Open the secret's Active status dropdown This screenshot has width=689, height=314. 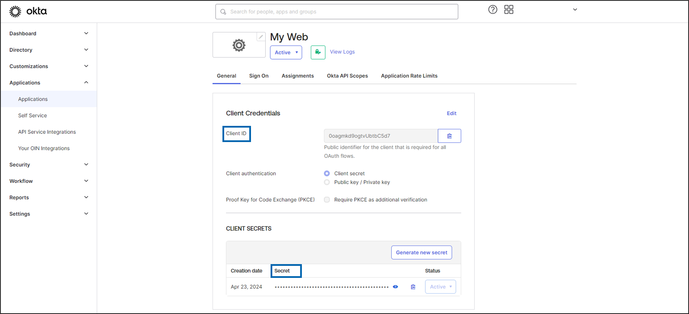tap(440, 287)
